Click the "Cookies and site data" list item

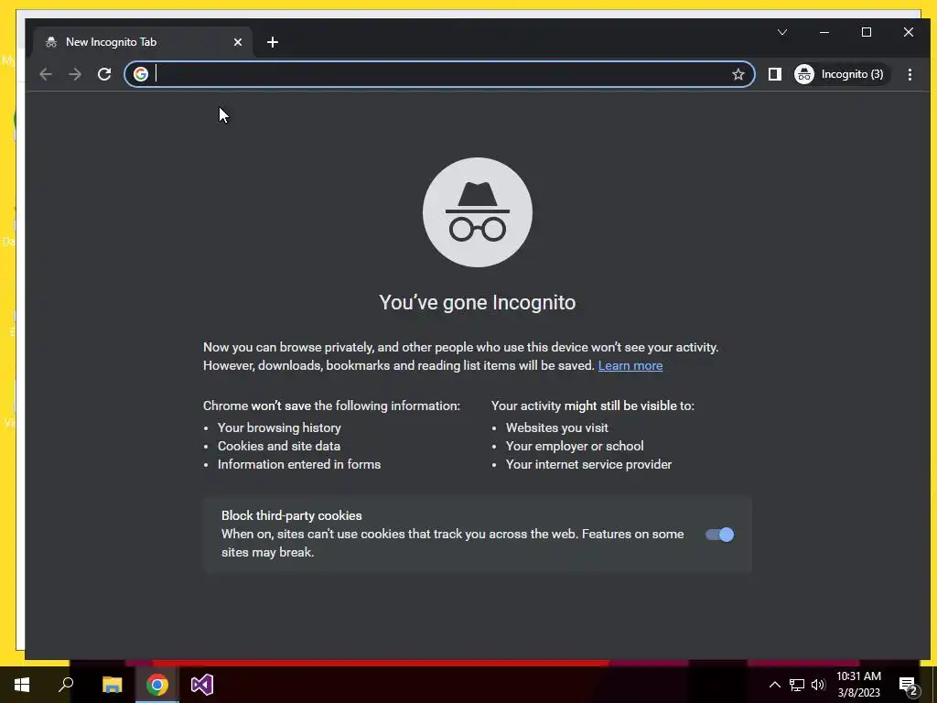click(279, 446)
